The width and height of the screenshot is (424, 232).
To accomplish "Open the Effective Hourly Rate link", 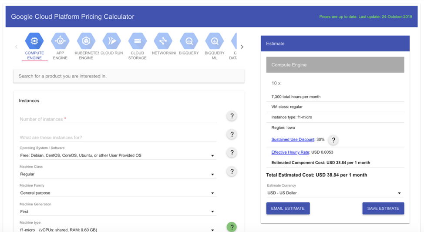I will (x=290, y=152).
